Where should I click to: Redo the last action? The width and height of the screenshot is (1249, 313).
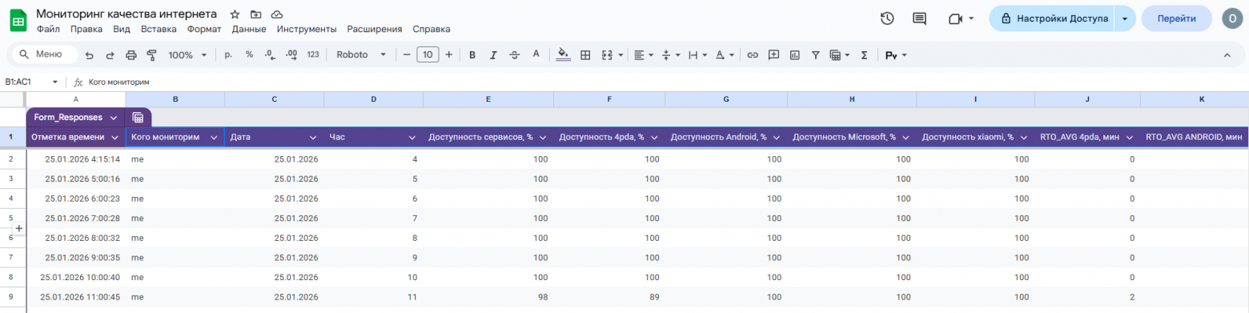coord(110,55)
